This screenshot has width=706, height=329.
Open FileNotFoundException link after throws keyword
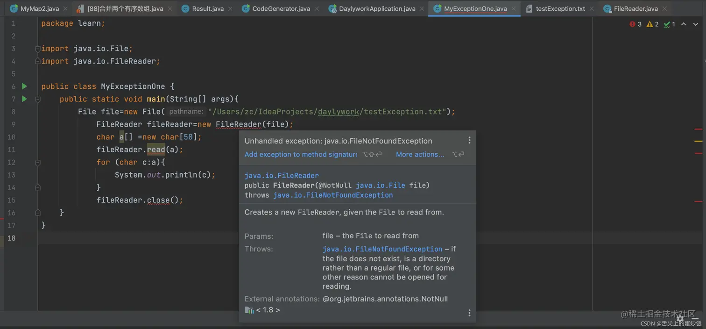coord(333,195)
